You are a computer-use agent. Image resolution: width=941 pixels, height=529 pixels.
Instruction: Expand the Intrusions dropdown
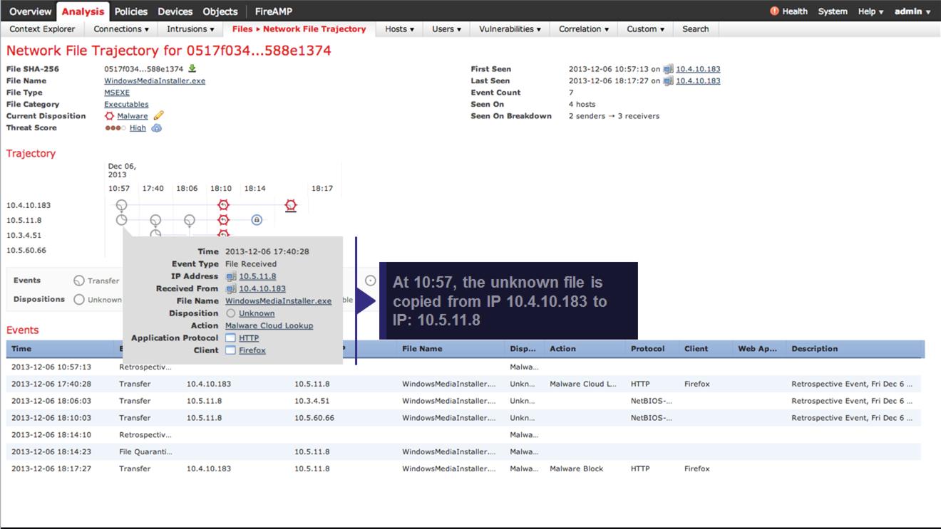coord(190,29)
